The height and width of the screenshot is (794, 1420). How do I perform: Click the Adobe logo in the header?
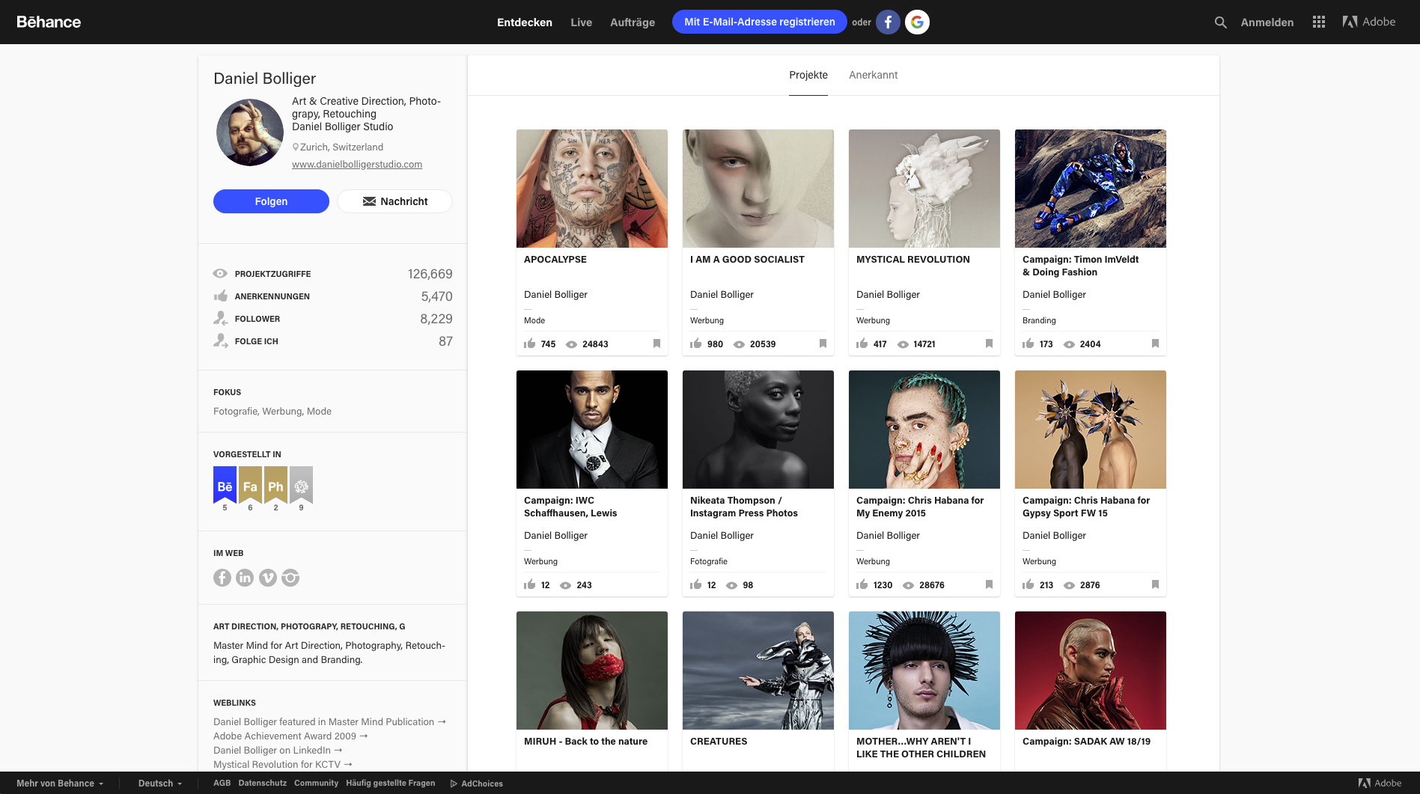[x=1369, y=22]
